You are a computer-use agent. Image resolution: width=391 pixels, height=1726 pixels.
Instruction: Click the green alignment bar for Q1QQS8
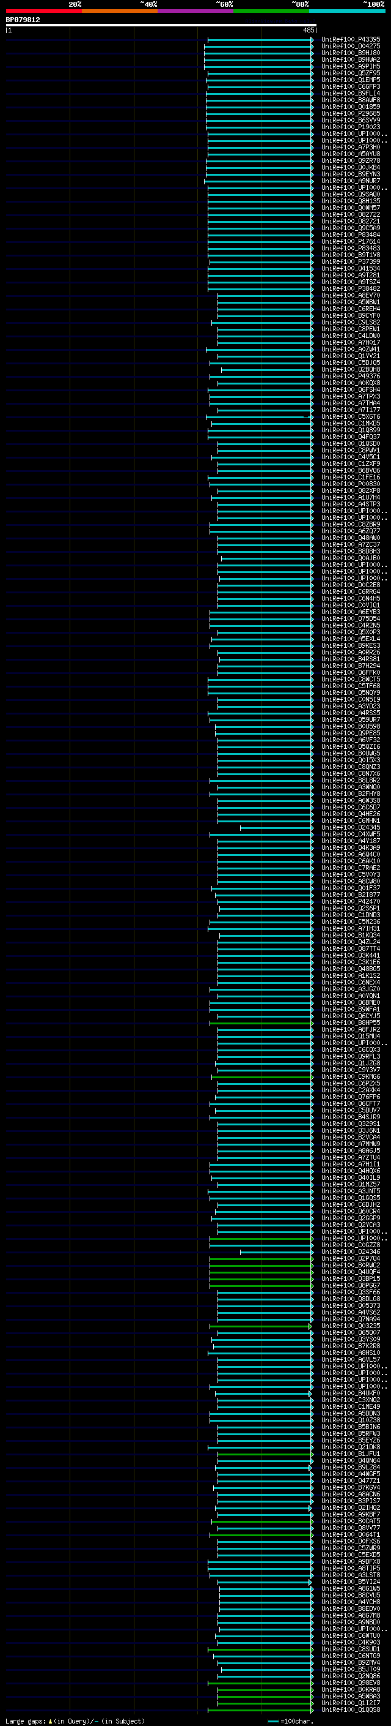pyautogui.click(x=261, y=1710)
